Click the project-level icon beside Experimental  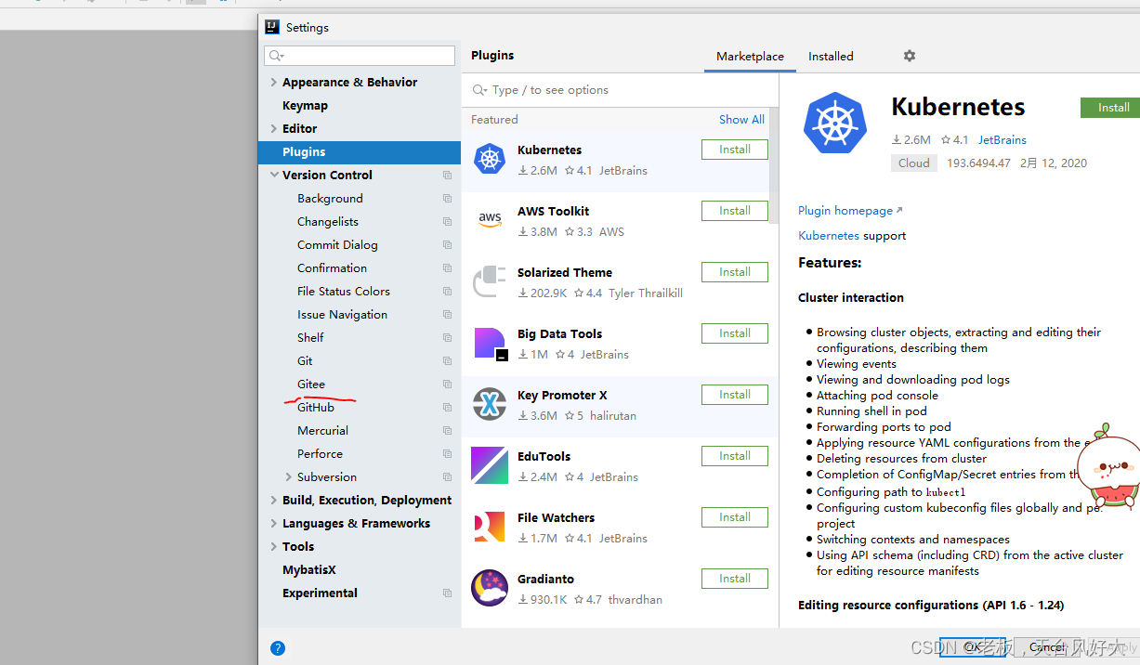click(x=447, y=593)
